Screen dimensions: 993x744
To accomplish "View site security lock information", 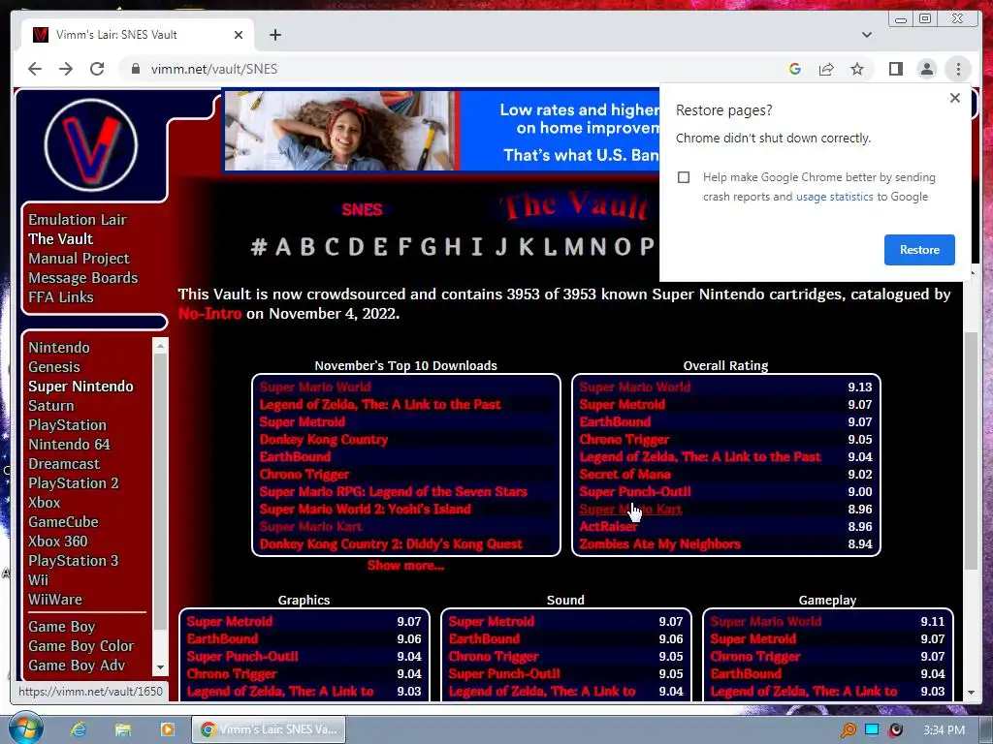I will pyautogui.click(x=135, y=69).
